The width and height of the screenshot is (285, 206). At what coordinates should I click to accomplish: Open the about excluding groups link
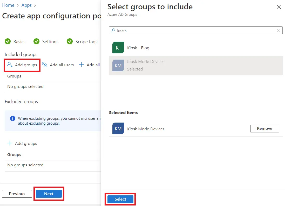click(39, 123)
